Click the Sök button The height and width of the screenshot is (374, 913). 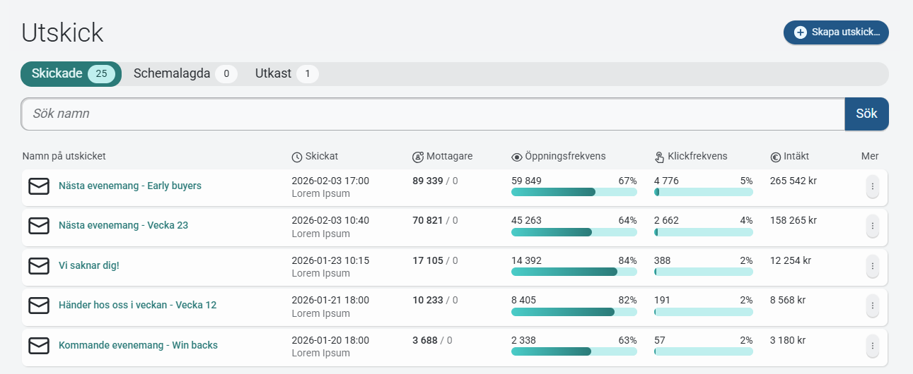[867, 114]
